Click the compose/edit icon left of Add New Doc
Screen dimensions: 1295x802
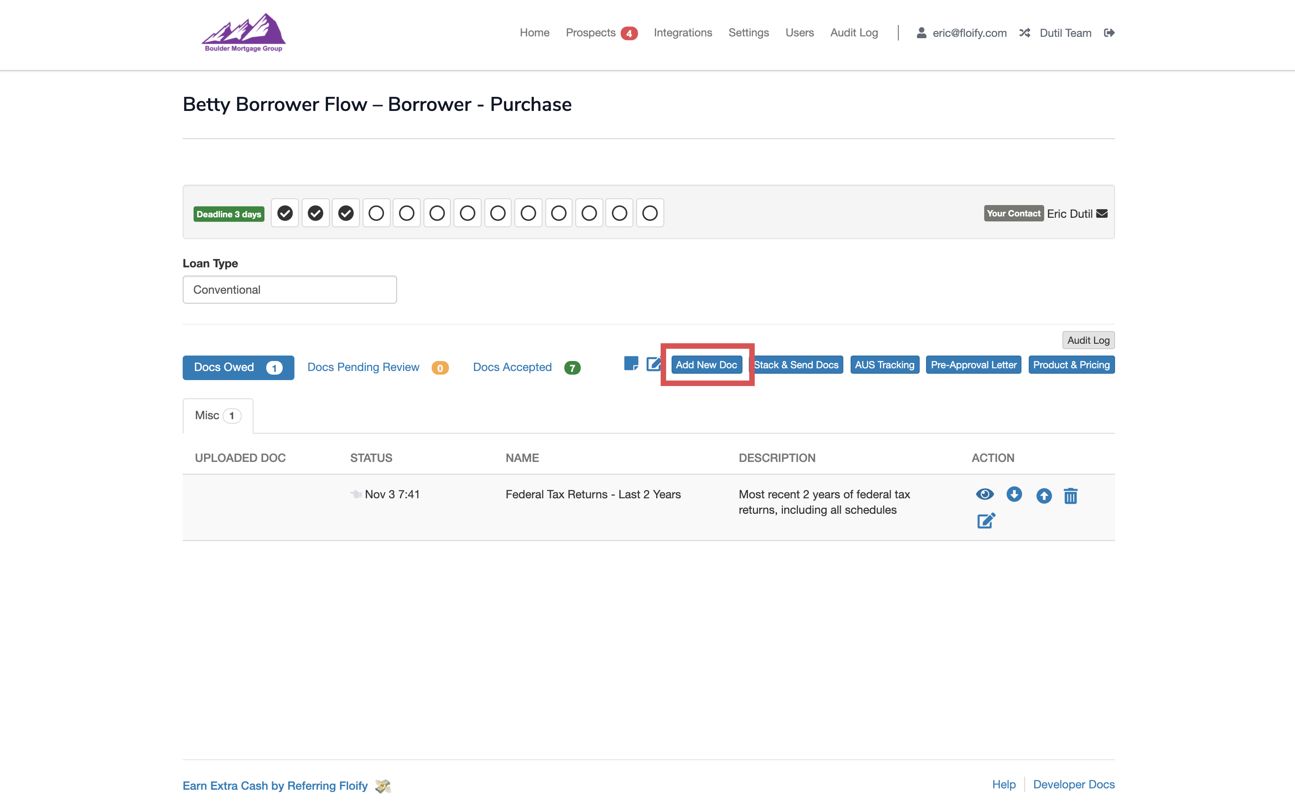(x=653, y=365)
